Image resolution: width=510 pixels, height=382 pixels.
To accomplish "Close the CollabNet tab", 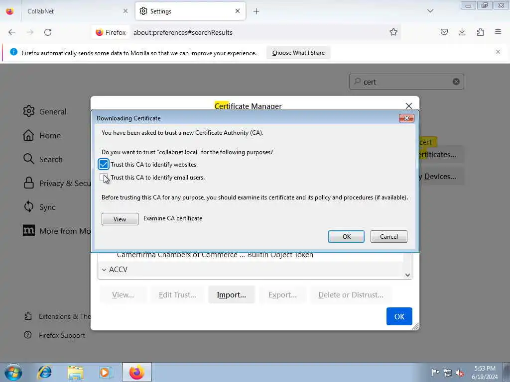I will click(125, 11).
